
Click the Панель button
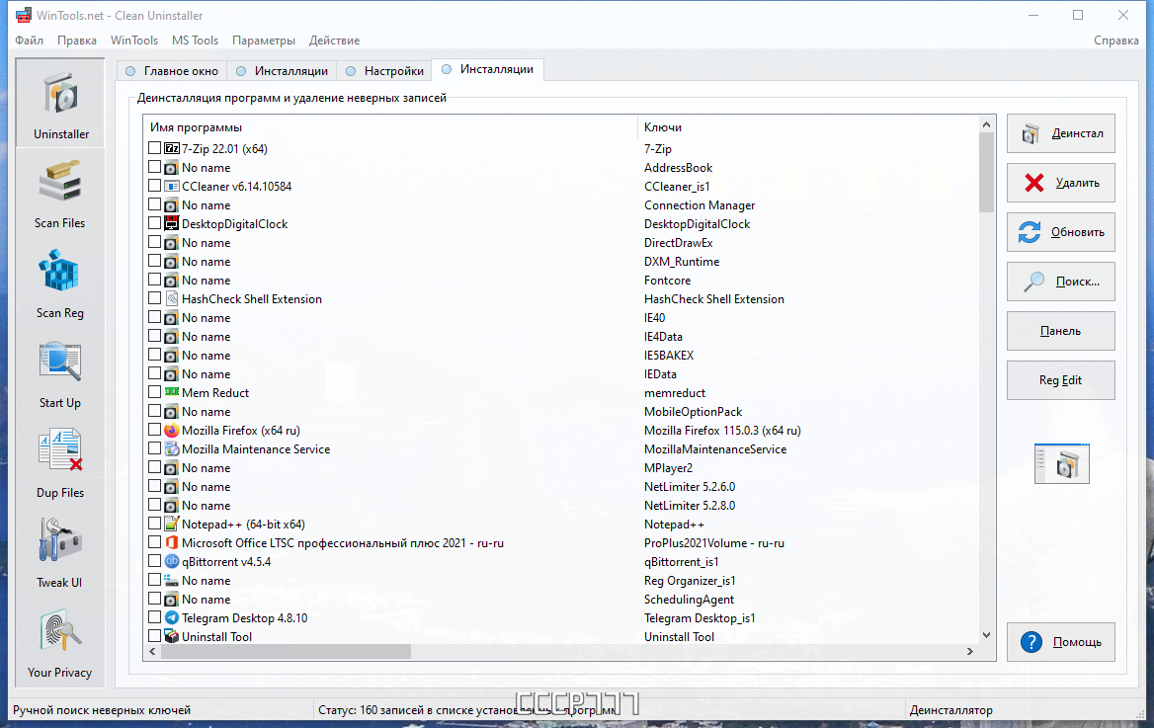click(x=1060, y=331)
